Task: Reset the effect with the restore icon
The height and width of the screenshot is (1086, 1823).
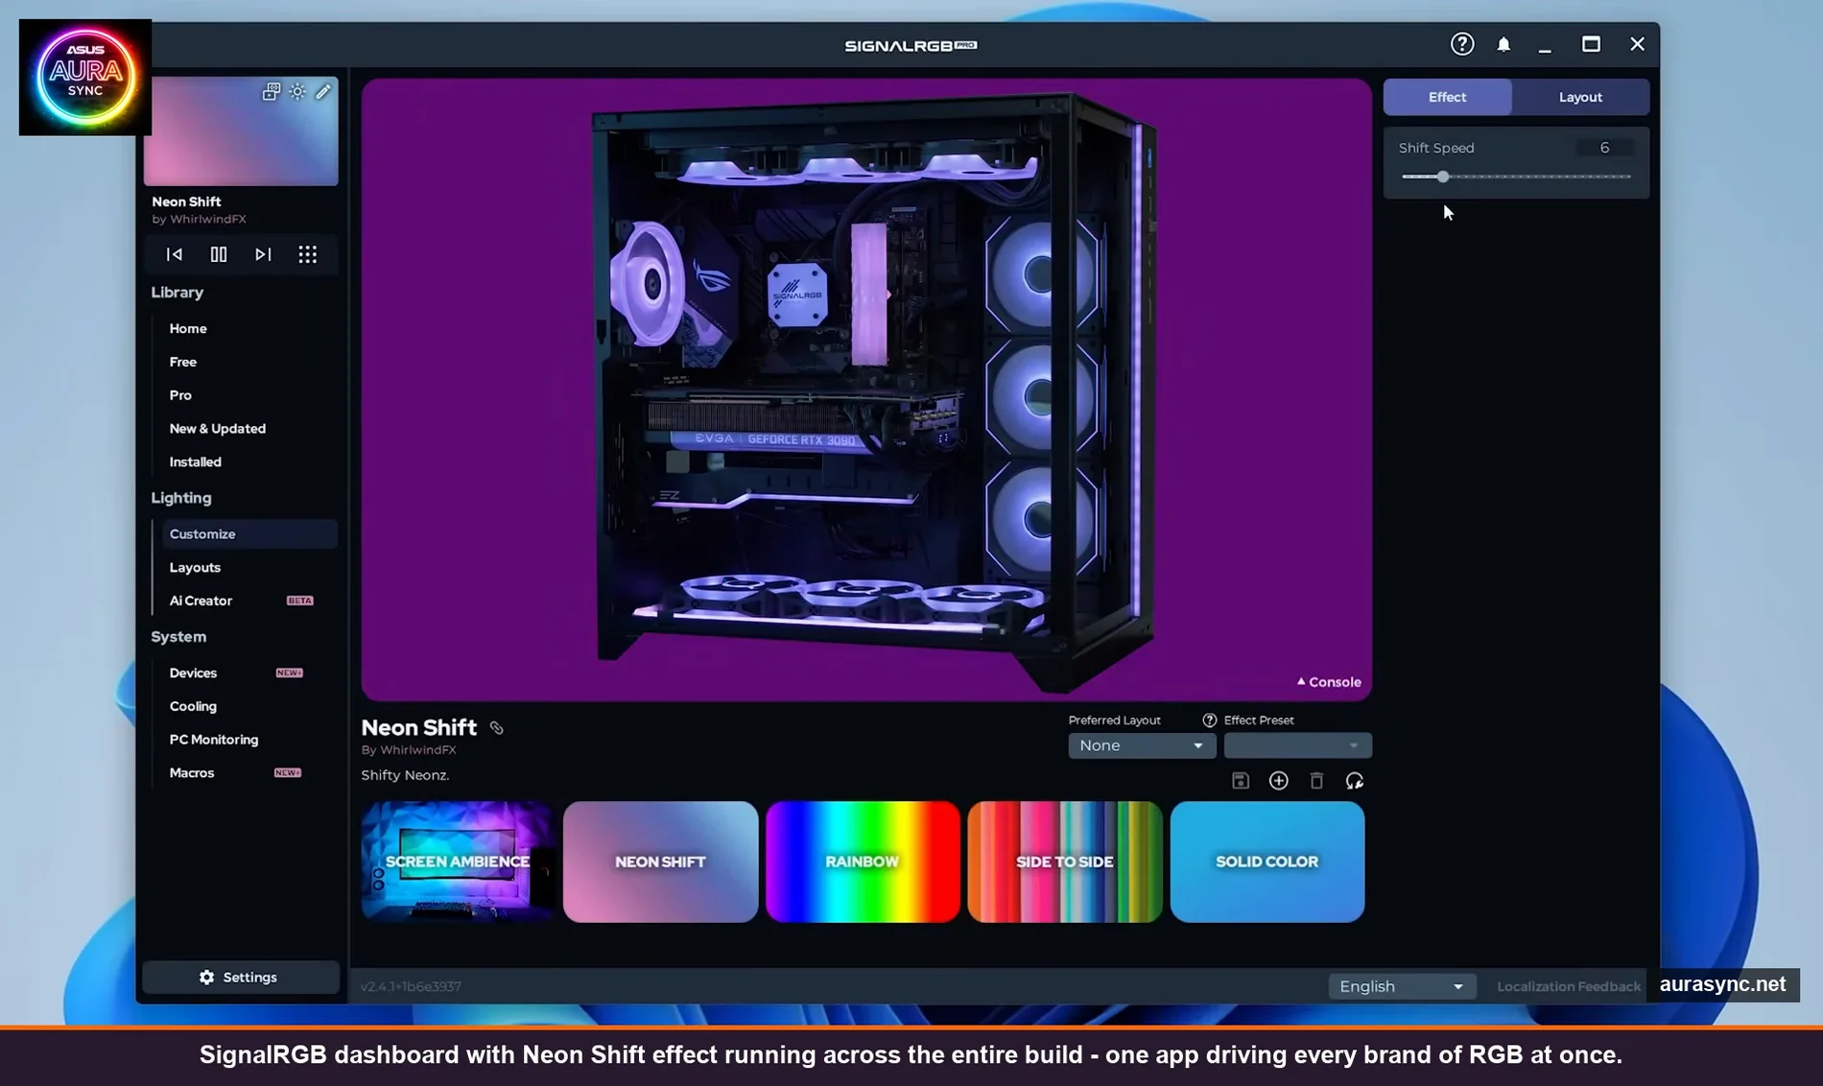Action: 1355,780
